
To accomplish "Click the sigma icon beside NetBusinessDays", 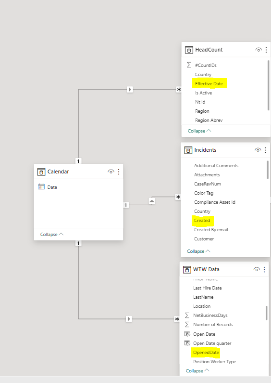I will tap(187, 316).
